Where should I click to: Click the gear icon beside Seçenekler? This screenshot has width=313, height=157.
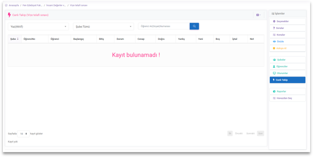click(274, 21)
